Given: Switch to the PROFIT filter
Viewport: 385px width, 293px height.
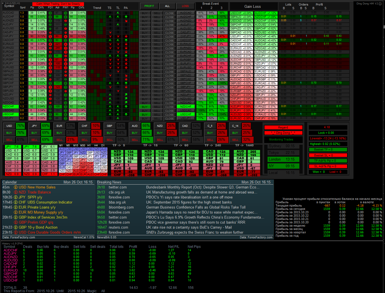Looking at the screenshot, I should (x=149, y=6).
